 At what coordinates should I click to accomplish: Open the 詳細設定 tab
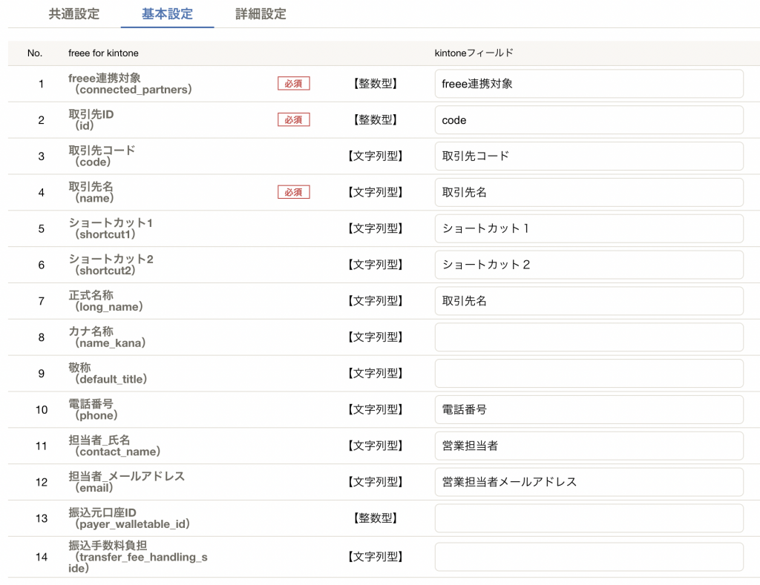(261, 14)
